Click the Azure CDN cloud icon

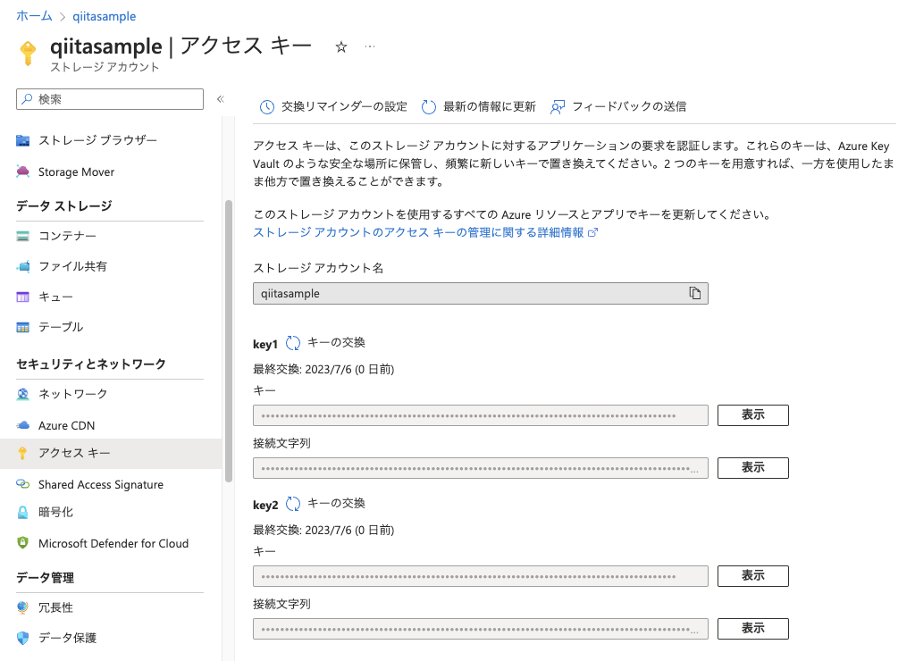coord(22,425)
